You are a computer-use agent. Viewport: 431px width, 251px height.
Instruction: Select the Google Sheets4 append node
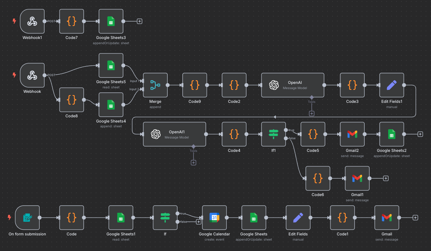pyautogui.click(x=111, y=105)
